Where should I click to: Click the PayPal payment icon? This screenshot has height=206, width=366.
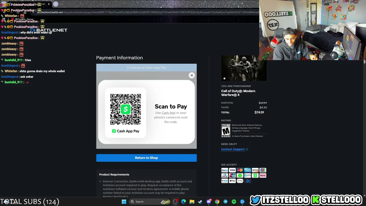tap(225, 170)
